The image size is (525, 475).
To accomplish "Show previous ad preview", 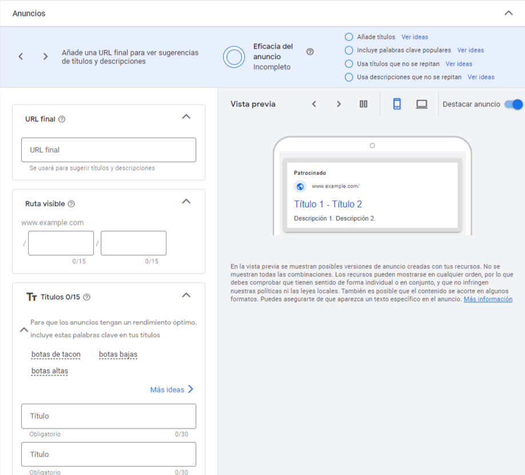I will 314,104.
